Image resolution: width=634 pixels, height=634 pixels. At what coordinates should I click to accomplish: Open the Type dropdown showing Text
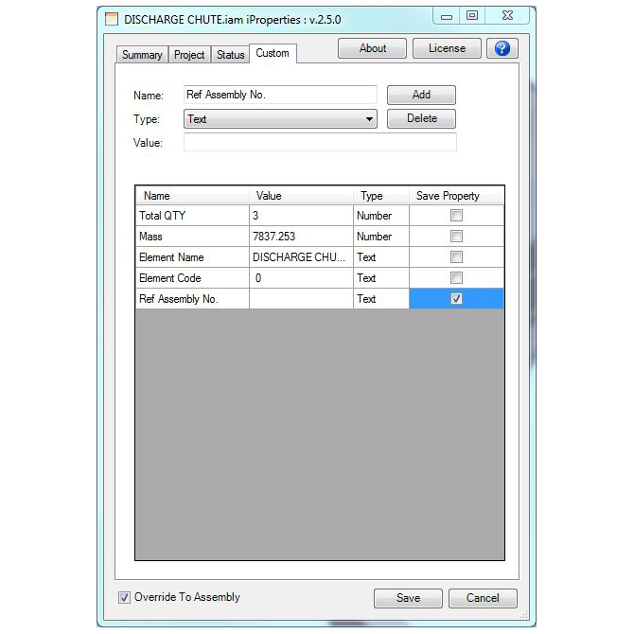coord(280,119)
